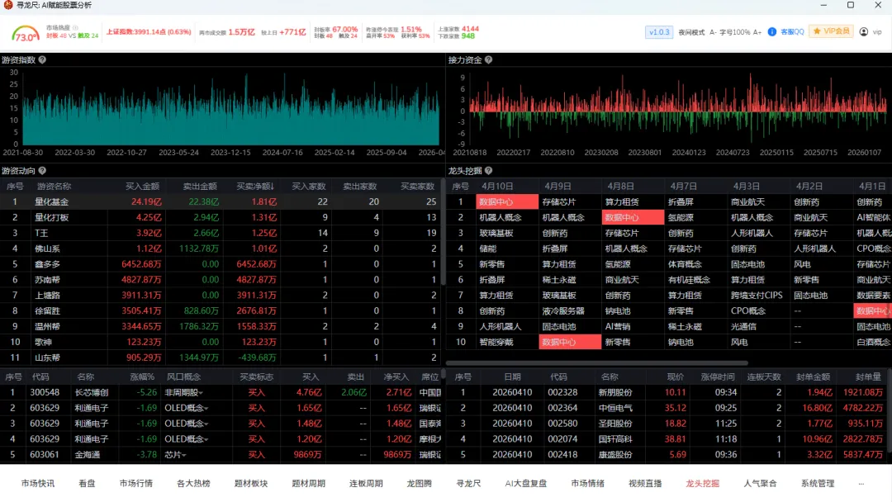Click the 连板天数 column header
Screen dimensions: 892x502
coord(764,377)
